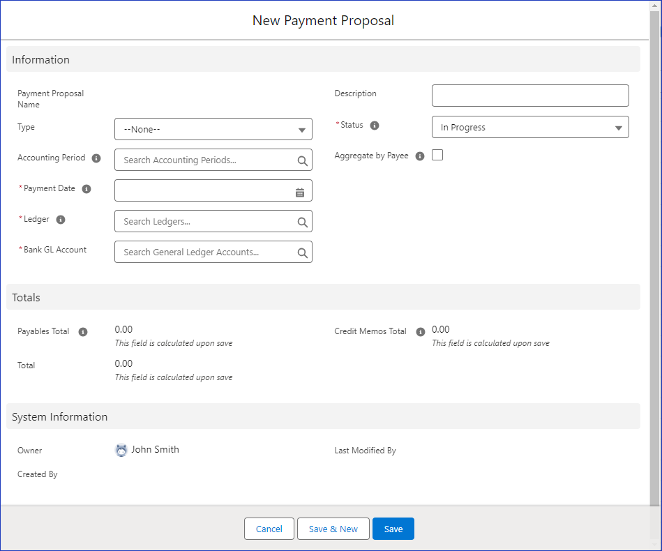Open the Type dropdown showing --None--
The height and width of the screenshot is (551, 662).
point(213,130)
